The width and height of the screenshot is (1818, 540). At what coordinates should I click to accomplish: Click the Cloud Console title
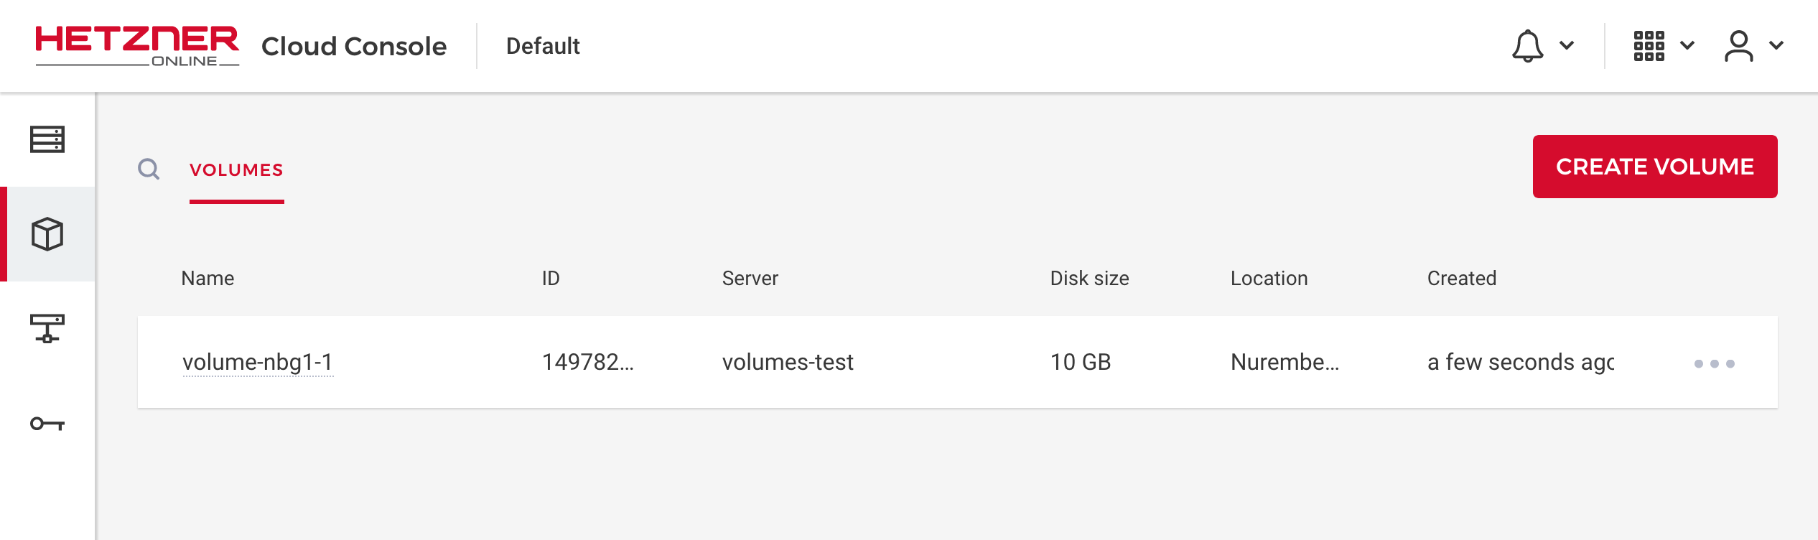coord(354,46)
